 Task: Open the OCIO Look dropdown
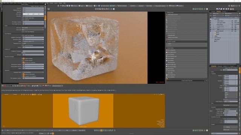pyautogui.click(x=33, y=30)
